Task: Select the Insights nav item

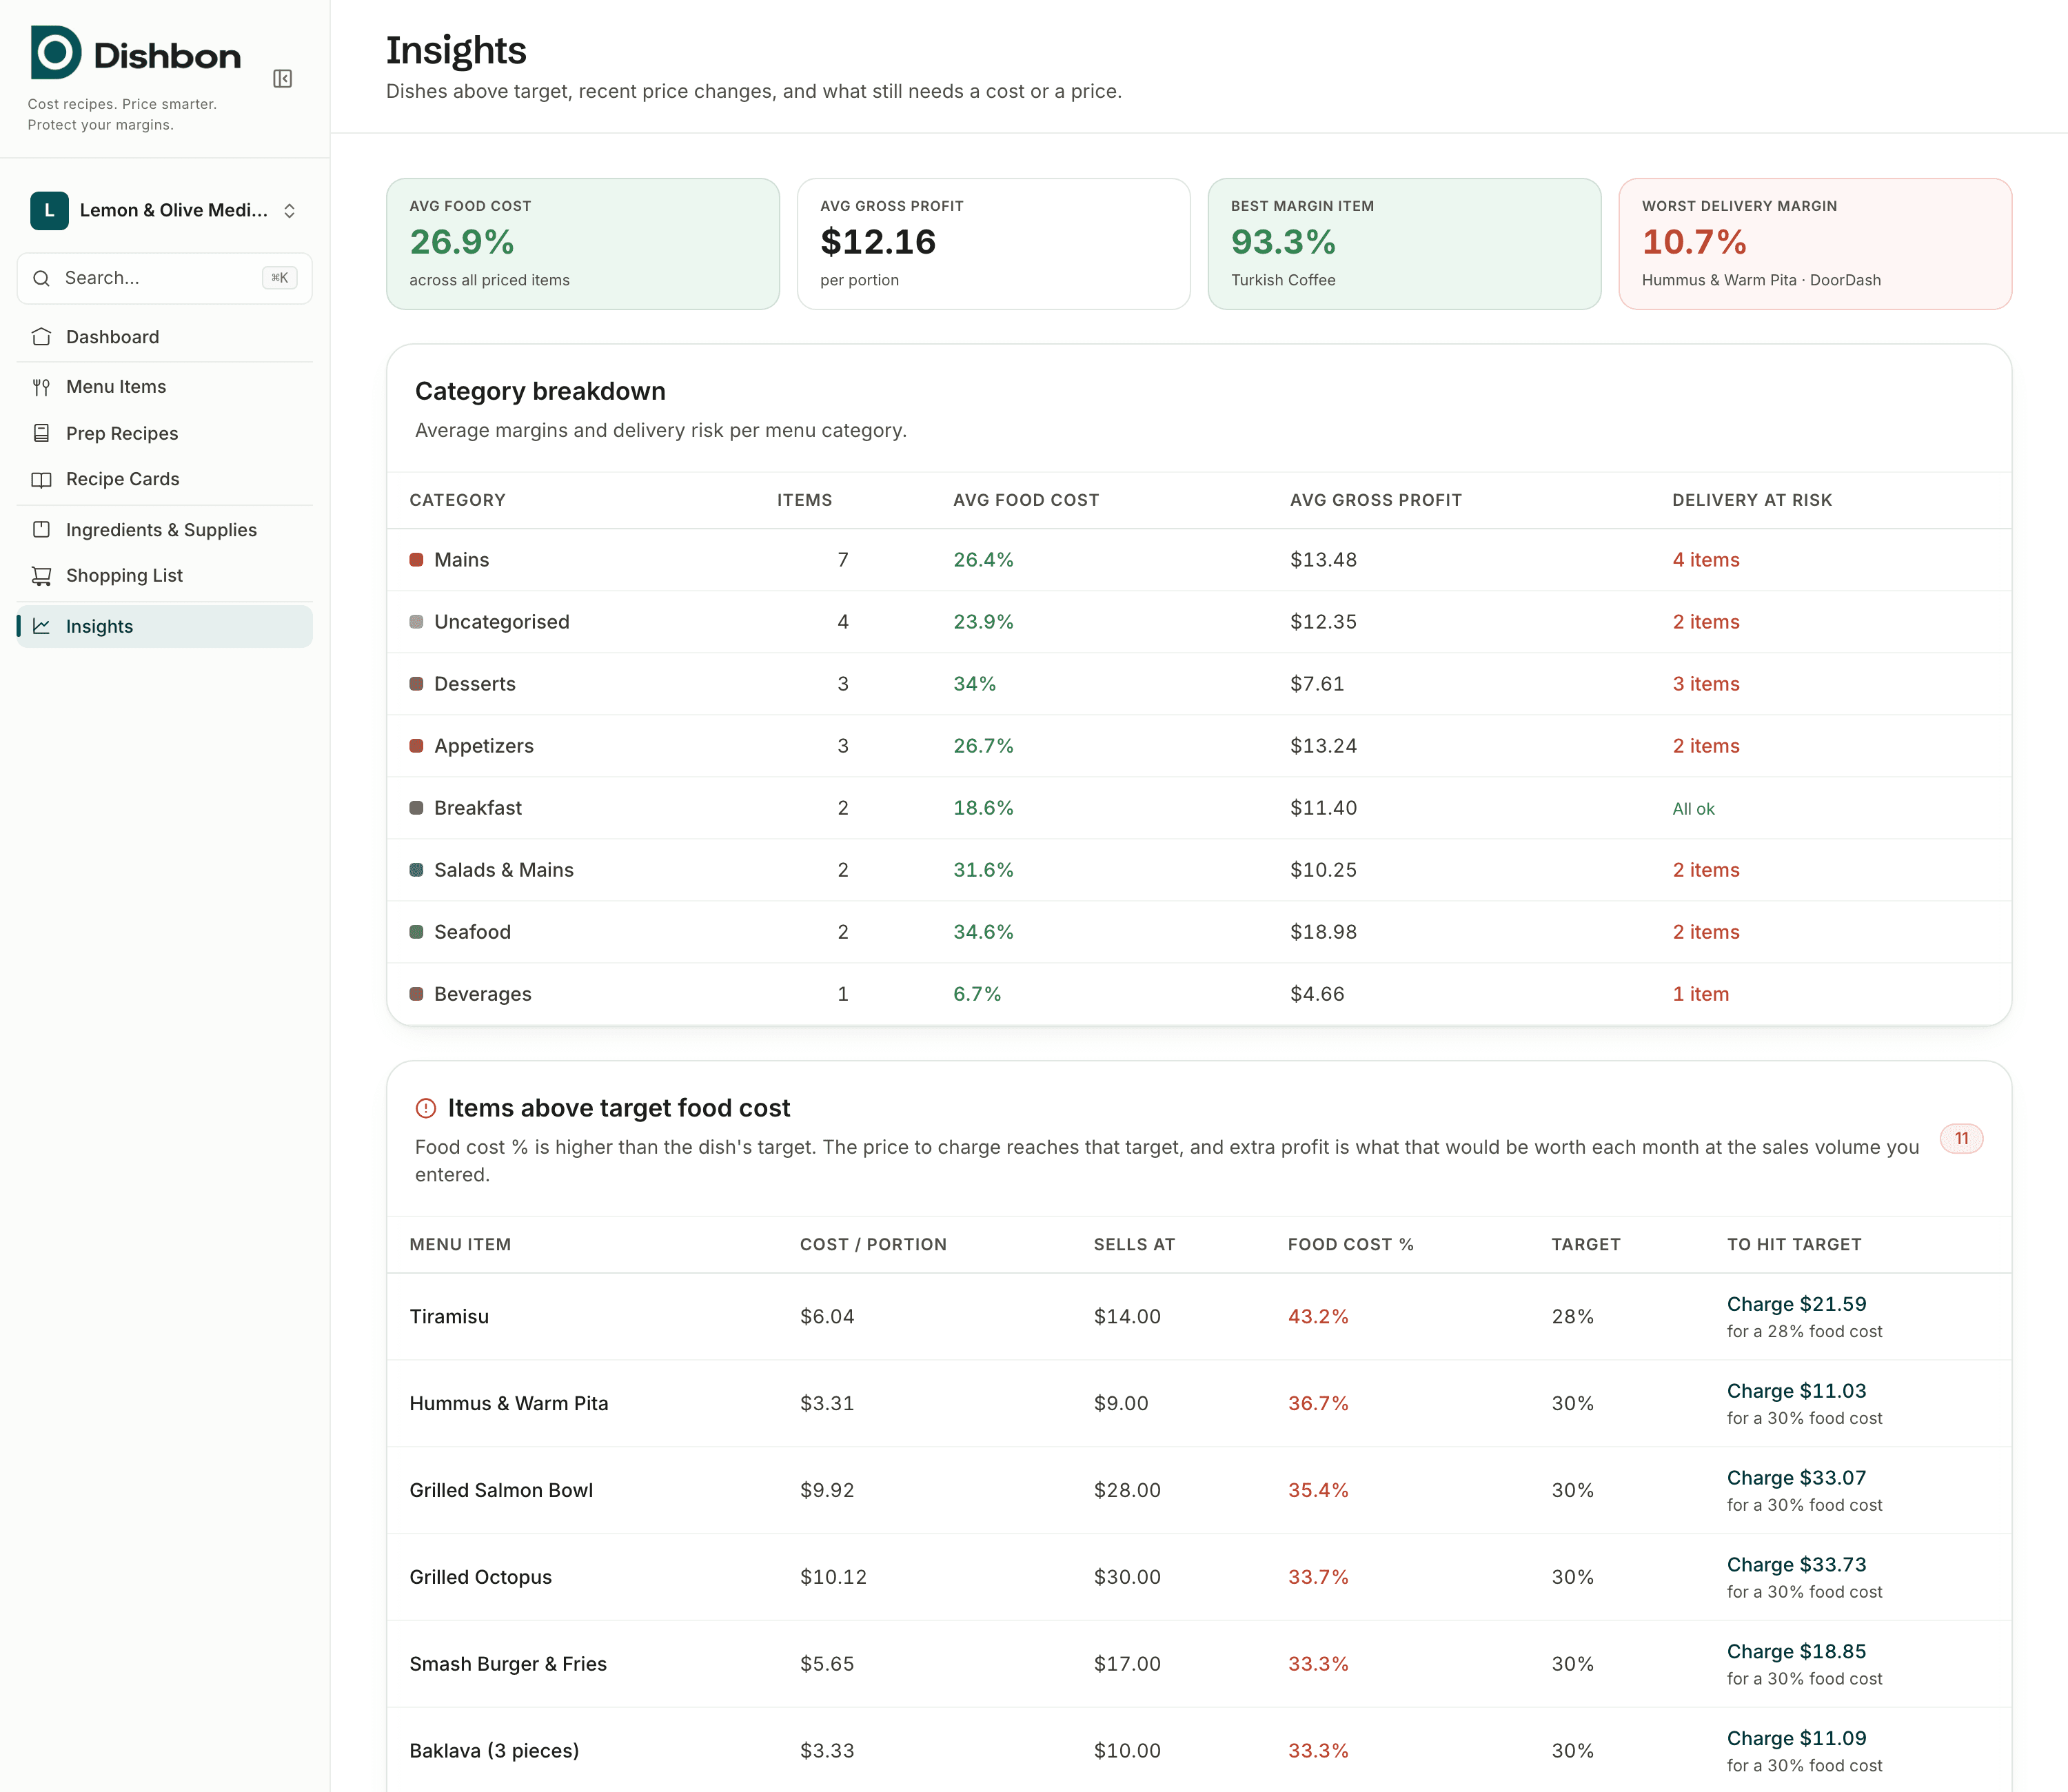Action: click(165, 626)
